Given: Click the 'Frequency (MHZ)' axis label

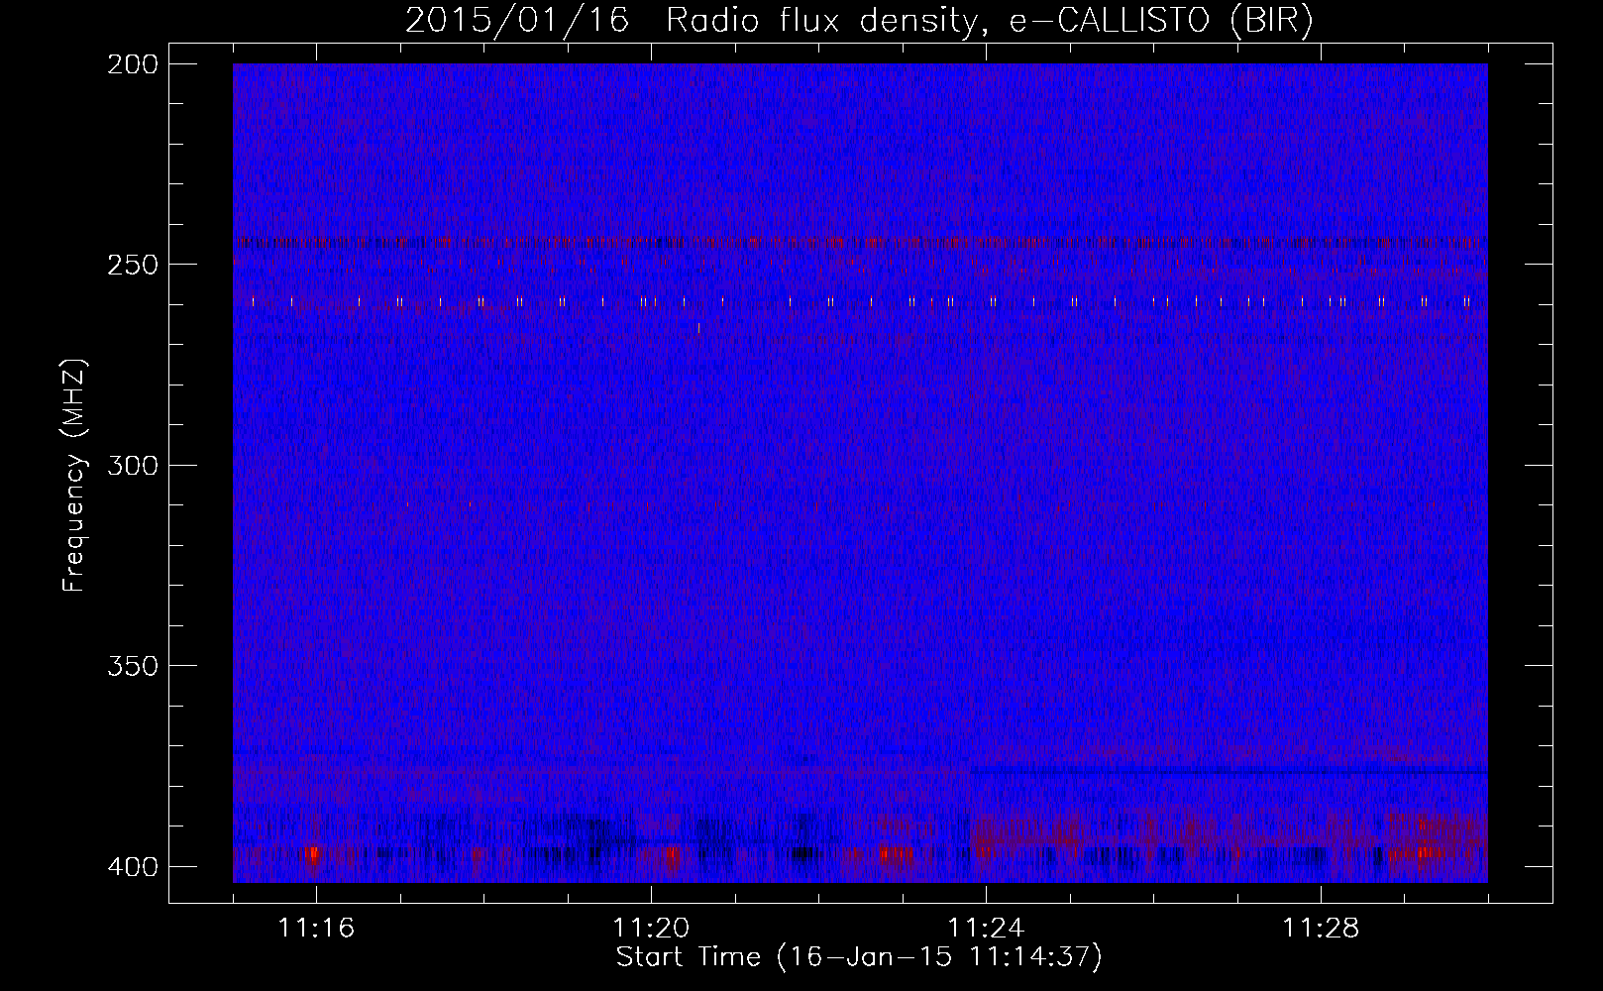Looking at the screenshot, I should point(74,475).
